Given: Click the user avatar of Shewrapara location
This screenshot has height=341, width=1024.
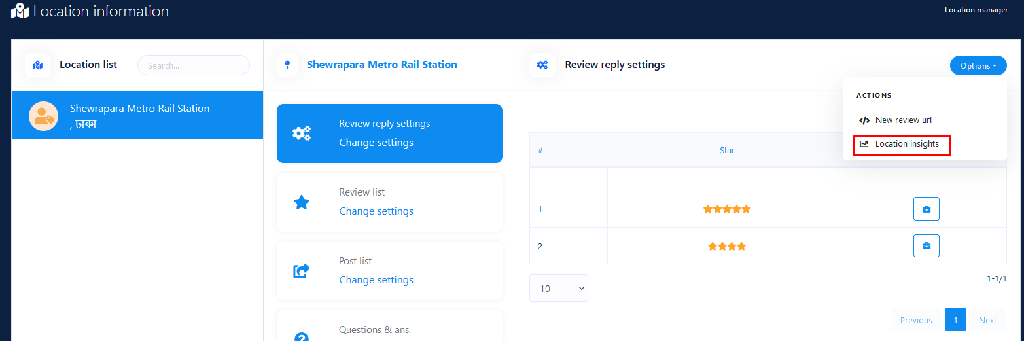Looking at the screenshot, I should tap(43, 116).
